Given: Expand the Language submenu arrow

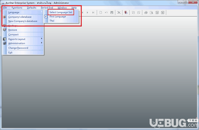Looking at the screenshot, I should tap(41, 12).
